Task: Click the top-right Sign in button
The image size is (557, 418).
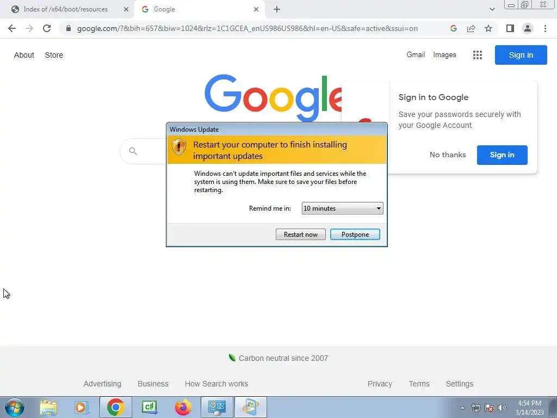Action: (521, 55)
